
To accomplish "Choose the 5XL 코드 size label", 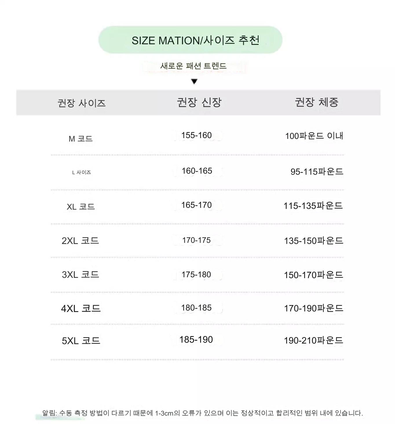I will click(x=81, y=340).
